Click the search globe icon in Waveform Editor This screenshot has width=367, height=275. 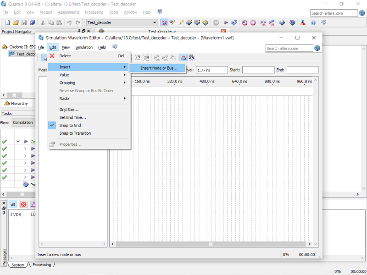(317, 48)
